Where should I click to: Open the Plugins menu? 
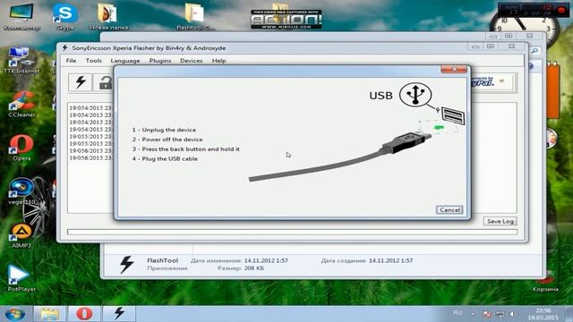[x=160, y=61]
